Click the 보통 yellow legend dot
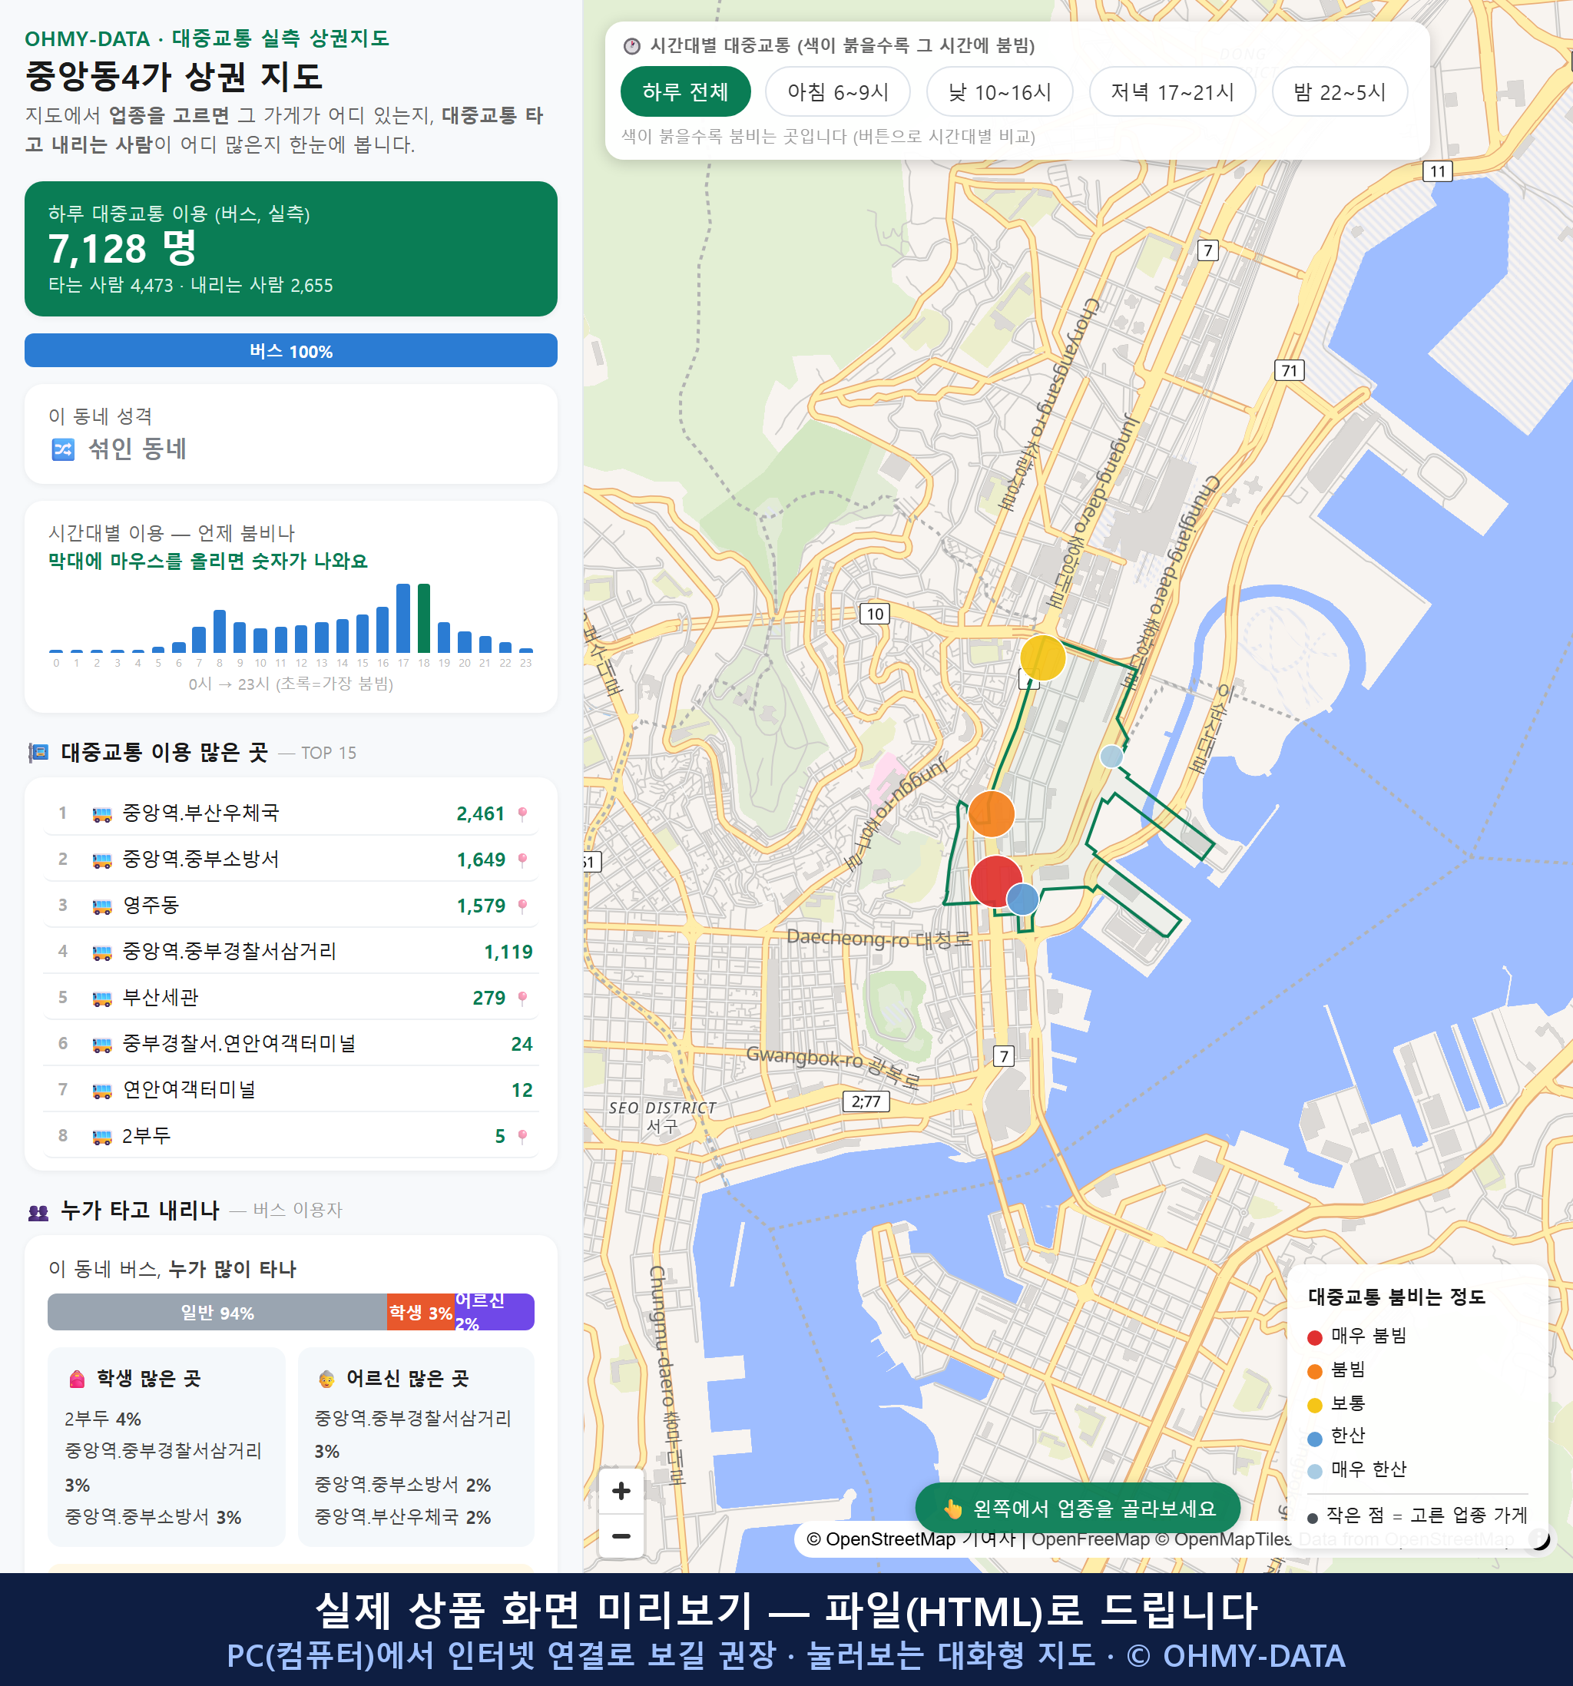Viewport: 1573px width, 1686px height. (x=1314, y=1406)
